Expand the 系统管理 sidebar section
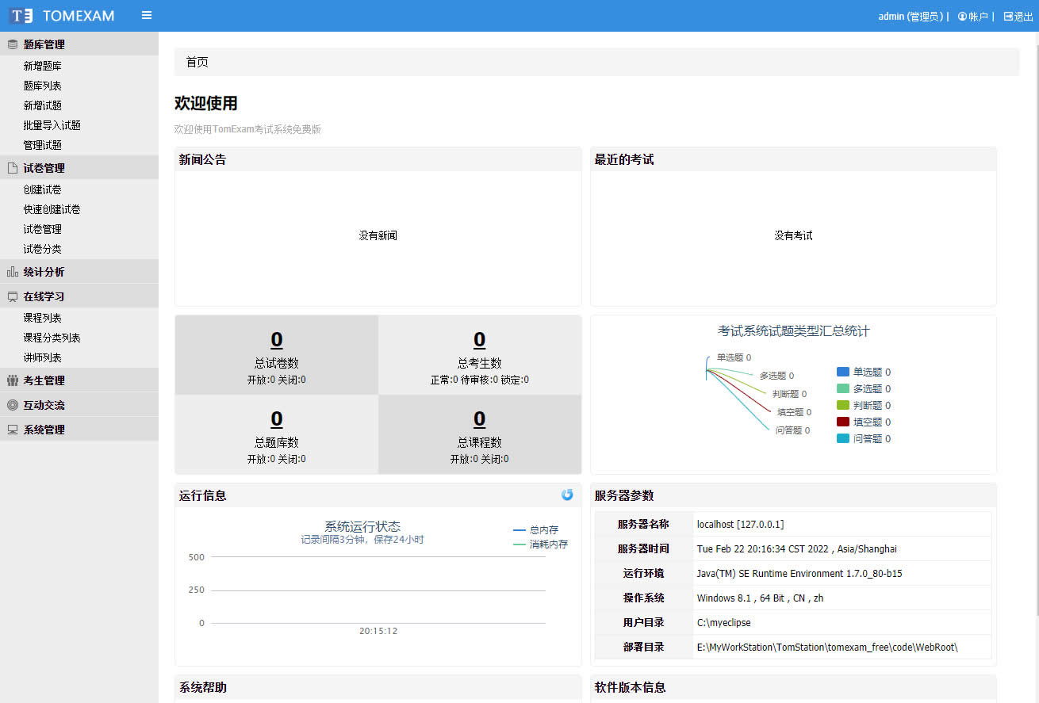 pyautogui.click(x=44, y=430)
